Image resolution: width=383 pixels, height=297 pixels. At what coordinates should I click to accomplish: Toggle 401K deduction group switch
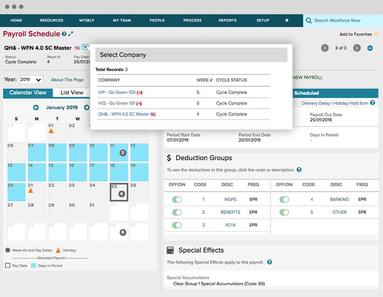(x=177, y=225)
